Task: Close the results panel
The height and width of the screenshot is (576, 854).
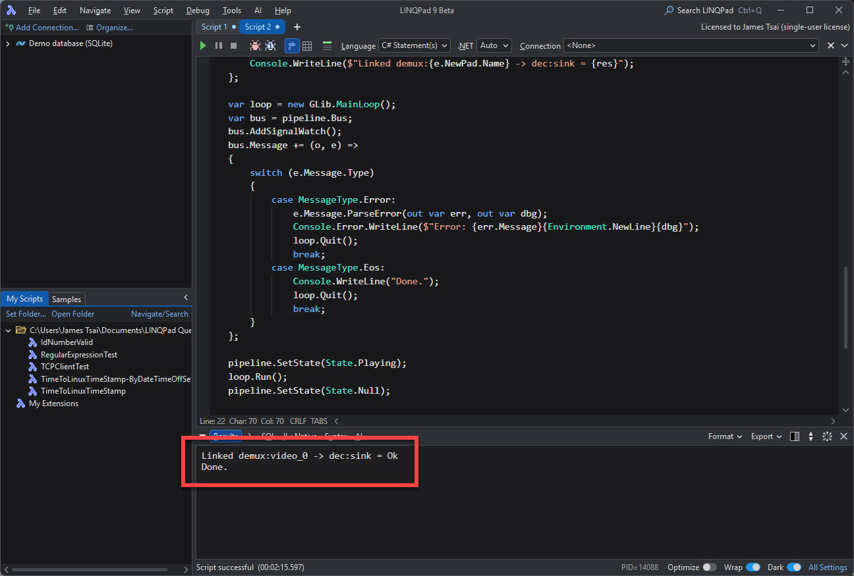Action: (x=843, y=436)
